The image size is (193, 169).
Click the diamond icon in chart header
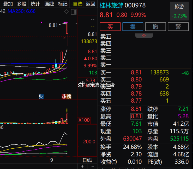[66, 12]
